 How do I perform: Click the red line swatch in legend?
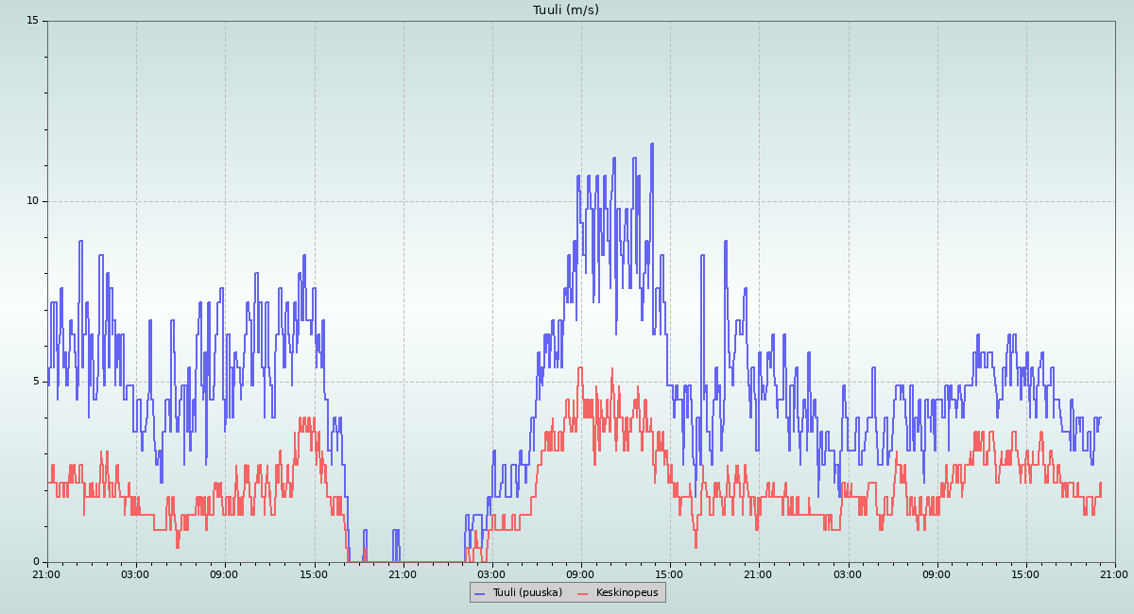[x=583, y=593]
